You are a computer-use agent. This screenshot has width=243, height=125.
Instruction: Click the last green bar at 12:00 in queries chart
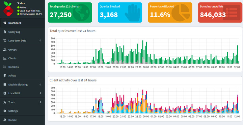(x=237, y=55)
